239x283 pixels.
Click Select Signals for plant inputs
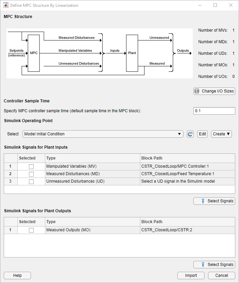(214, 201)
